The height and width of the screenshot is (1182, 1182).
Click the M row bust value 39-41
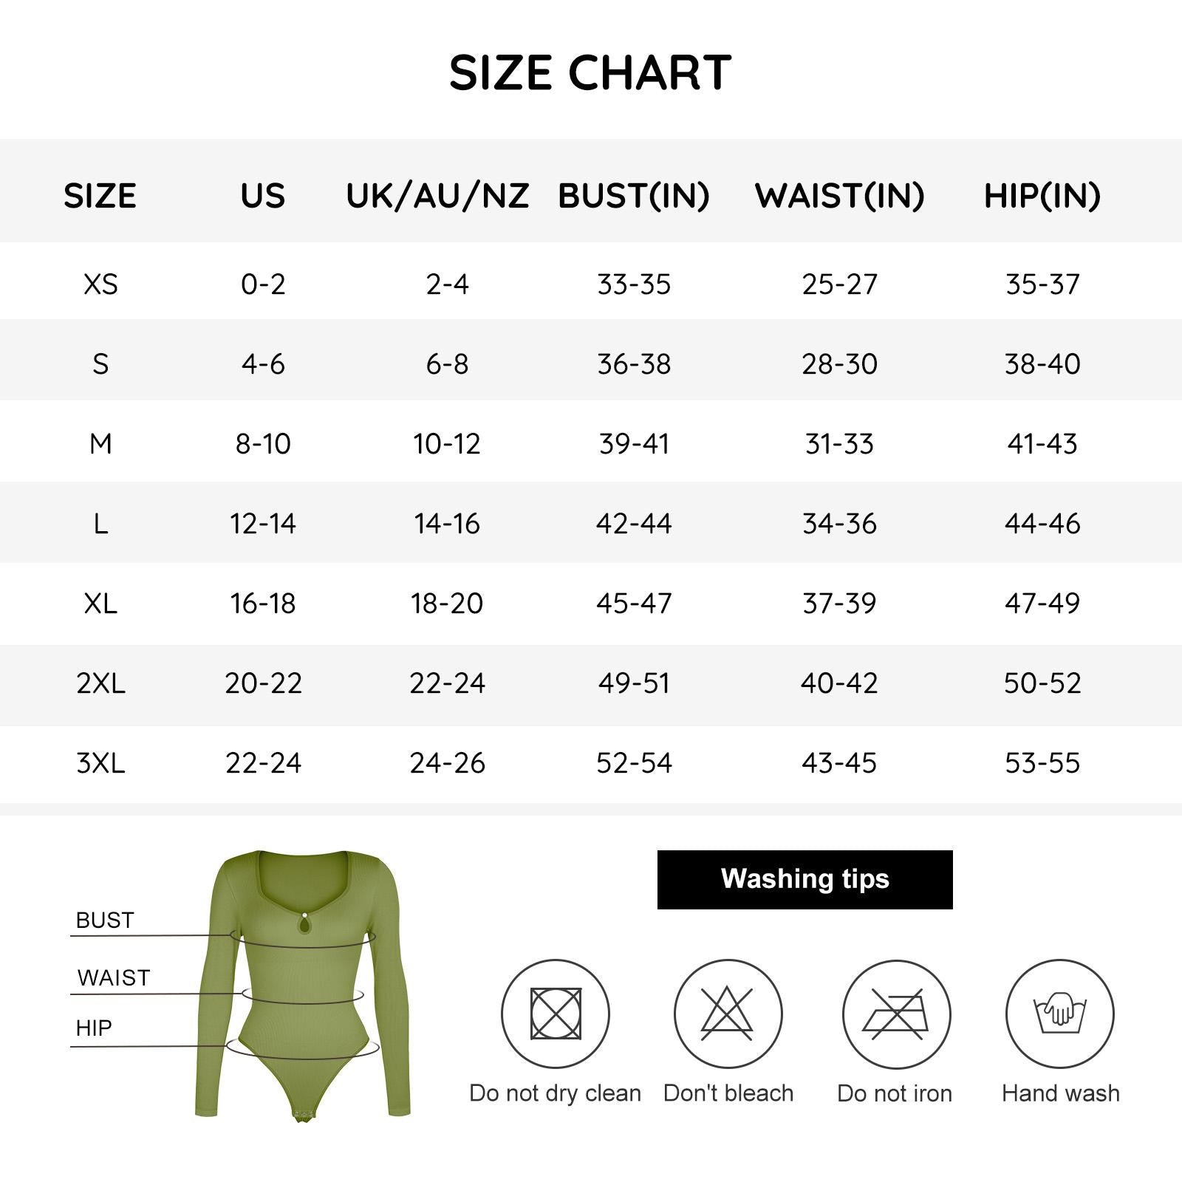(x=634, y=444)
